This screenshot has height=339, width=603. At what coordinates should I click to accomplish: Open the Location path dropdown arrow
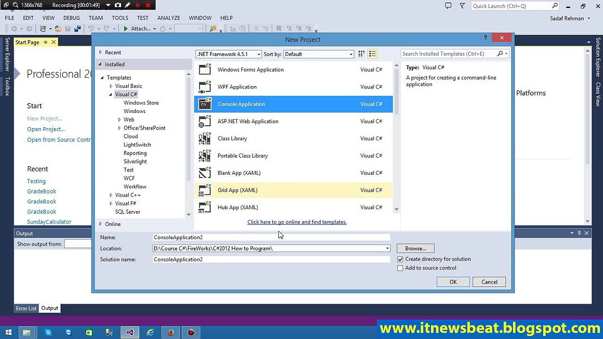tap(387, 249)
